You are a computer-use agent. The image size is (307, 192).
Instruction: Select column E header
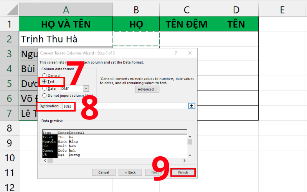click(x=282, y=10)
